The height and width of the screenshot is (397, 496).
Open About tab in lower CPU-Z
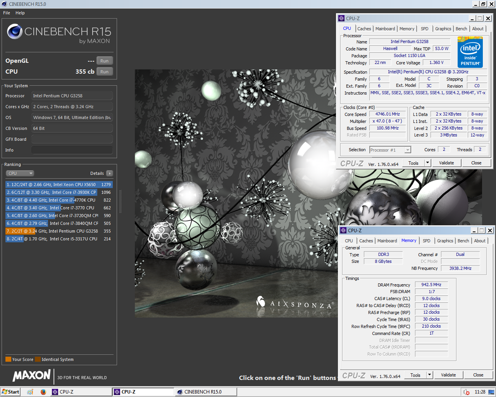pyautogui.click(x=480, y=241)
